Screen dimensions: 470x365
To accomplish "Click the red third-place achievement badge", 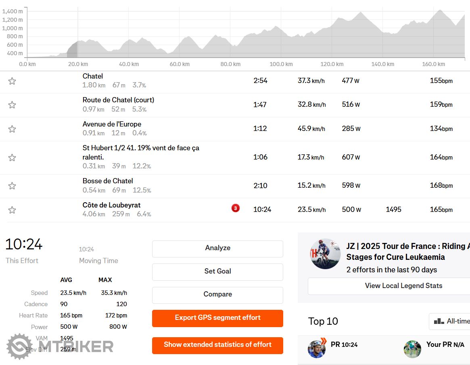I will 236,208.
